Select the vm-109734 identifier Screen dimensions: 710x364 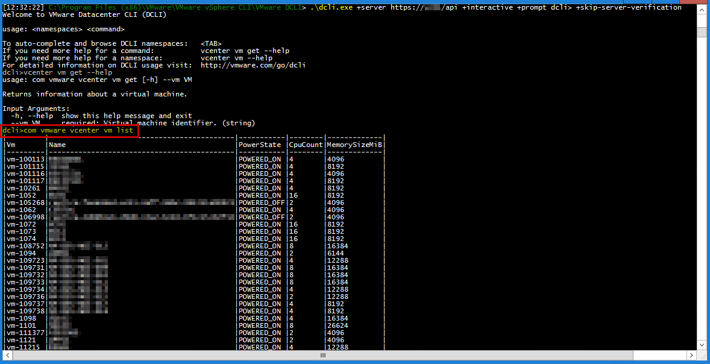coord(25,290)
